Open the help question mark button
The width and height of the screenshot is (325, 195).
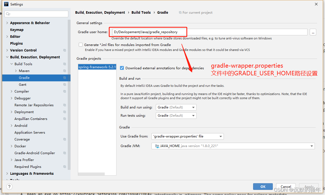pyautogui.click(x=9, y=187)
